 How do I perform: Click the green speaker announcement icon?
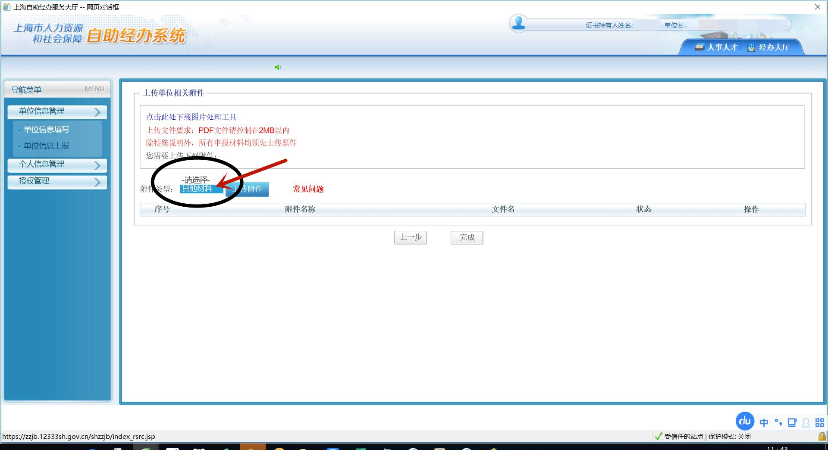point(278,67)
